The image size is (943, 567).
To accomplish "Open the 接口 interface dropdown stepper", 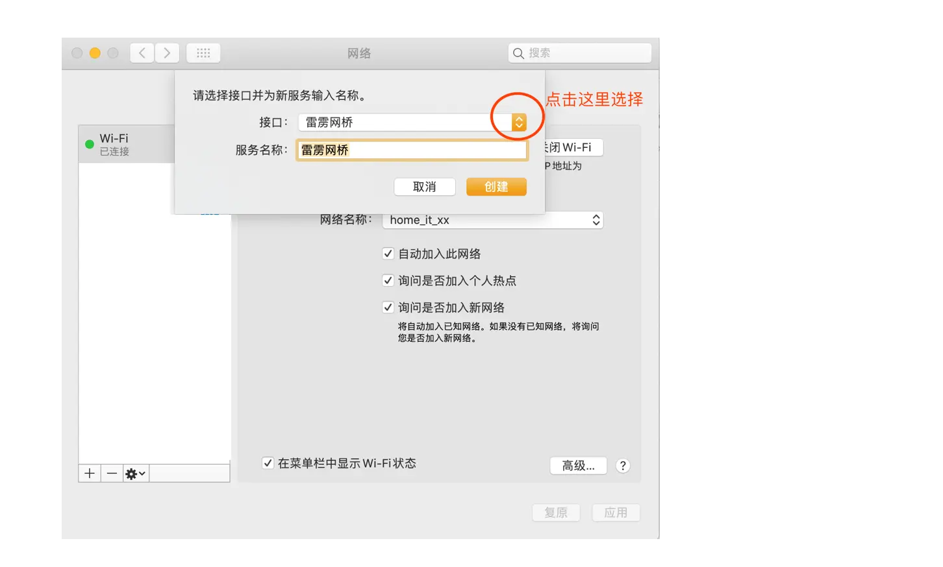I will pyautogui.click(x=518, y=121).
